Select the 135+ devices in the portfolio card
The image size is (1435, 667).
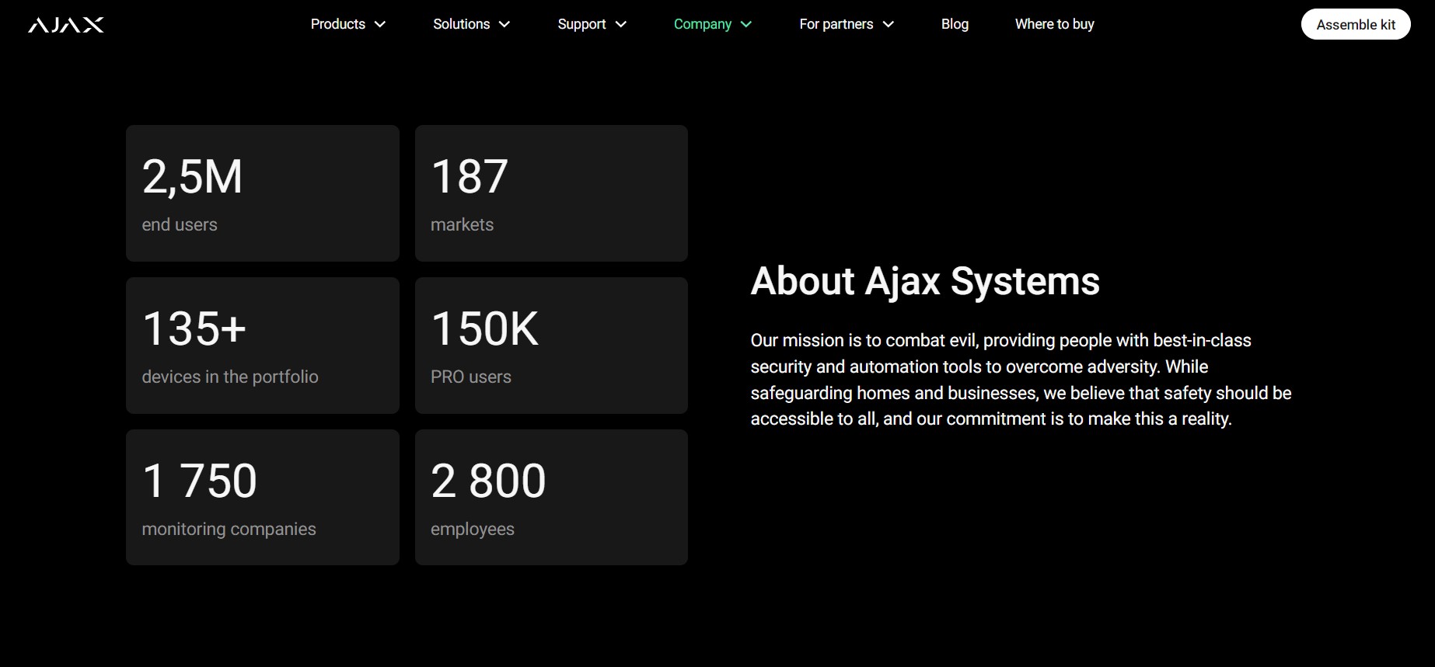(x=263, y=346)
